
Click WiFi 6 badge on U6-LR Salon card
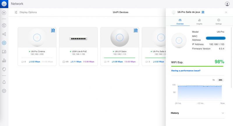[135, 31]
